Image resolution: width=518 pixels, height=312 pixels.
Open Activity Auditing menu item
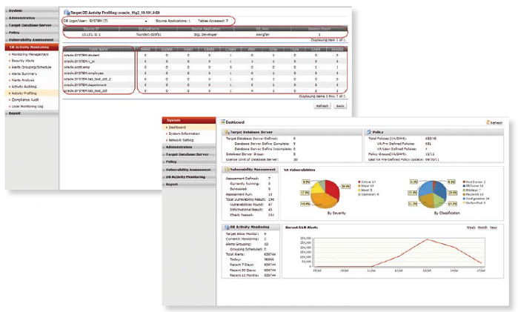click(24, 87)
